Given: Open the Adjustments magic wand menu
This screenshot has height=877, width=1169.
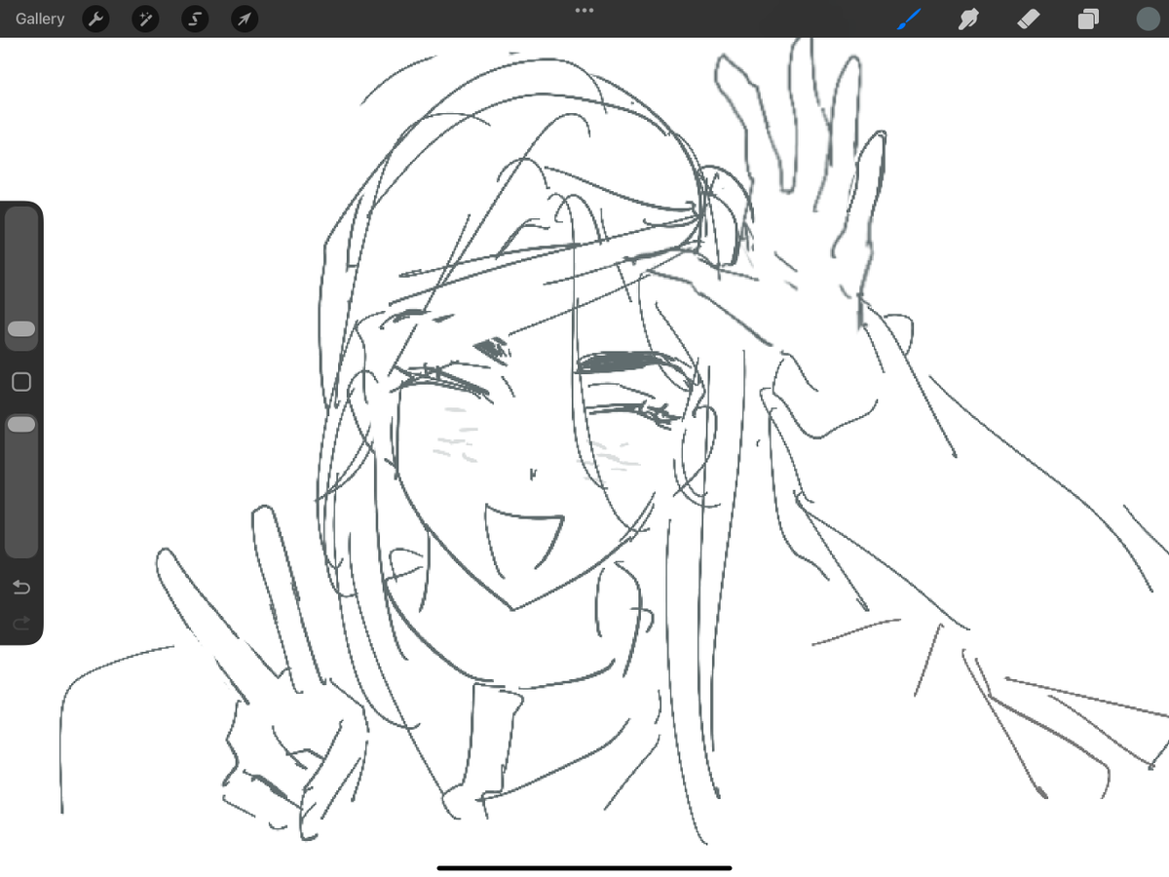Looking at the screenshot, I should point(145,19).
